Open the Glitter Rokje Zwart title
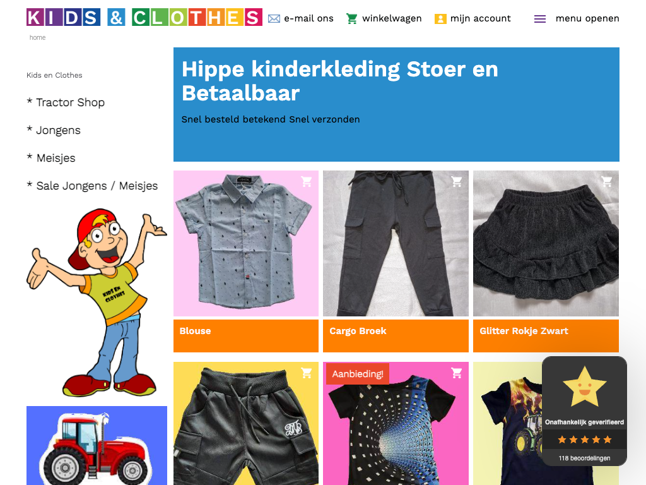Screen dimensions: 646x485 [524, 331]
